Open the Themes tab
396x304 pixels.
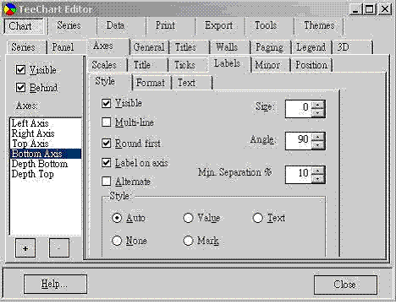coord(319,25)
